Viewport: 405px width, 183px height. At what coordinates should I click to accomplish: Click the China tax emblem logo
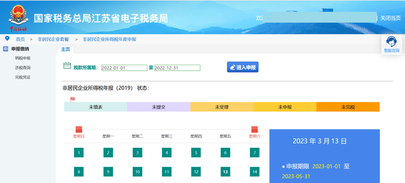(18, 17)
